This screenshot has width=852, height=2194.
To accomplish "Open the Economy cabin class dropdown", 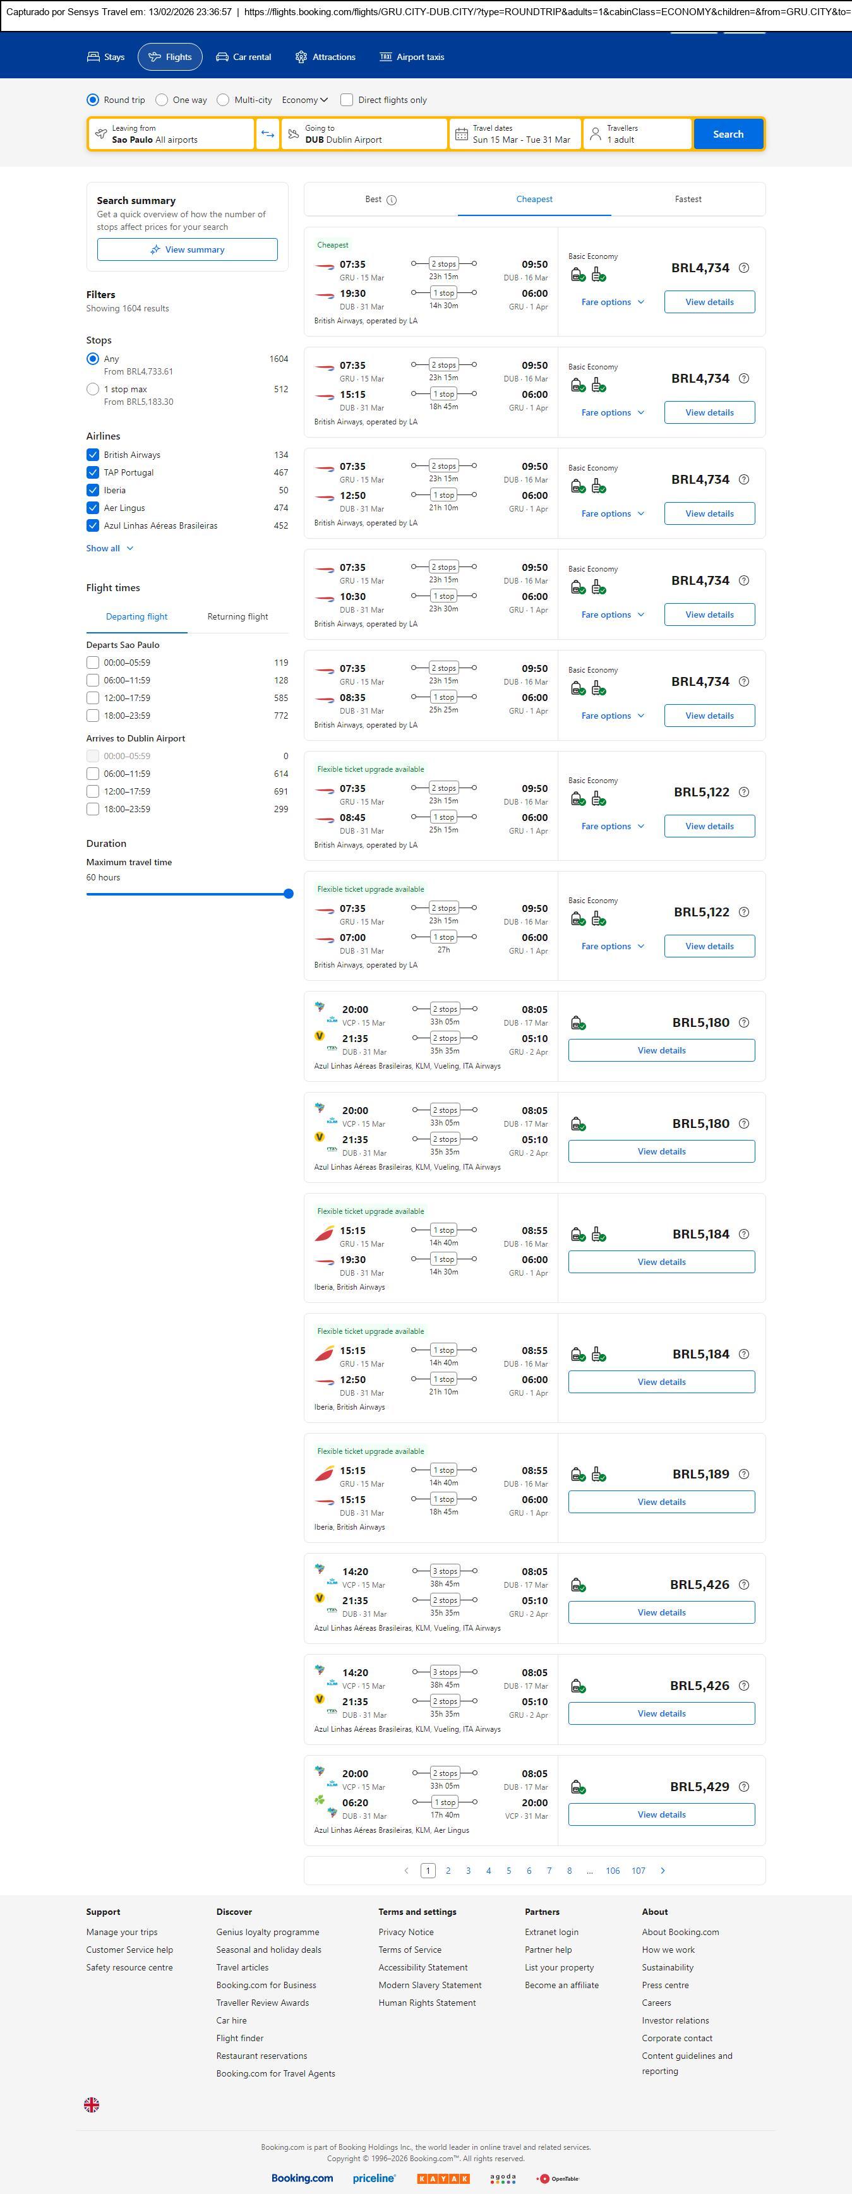I will tap(304, 100).
